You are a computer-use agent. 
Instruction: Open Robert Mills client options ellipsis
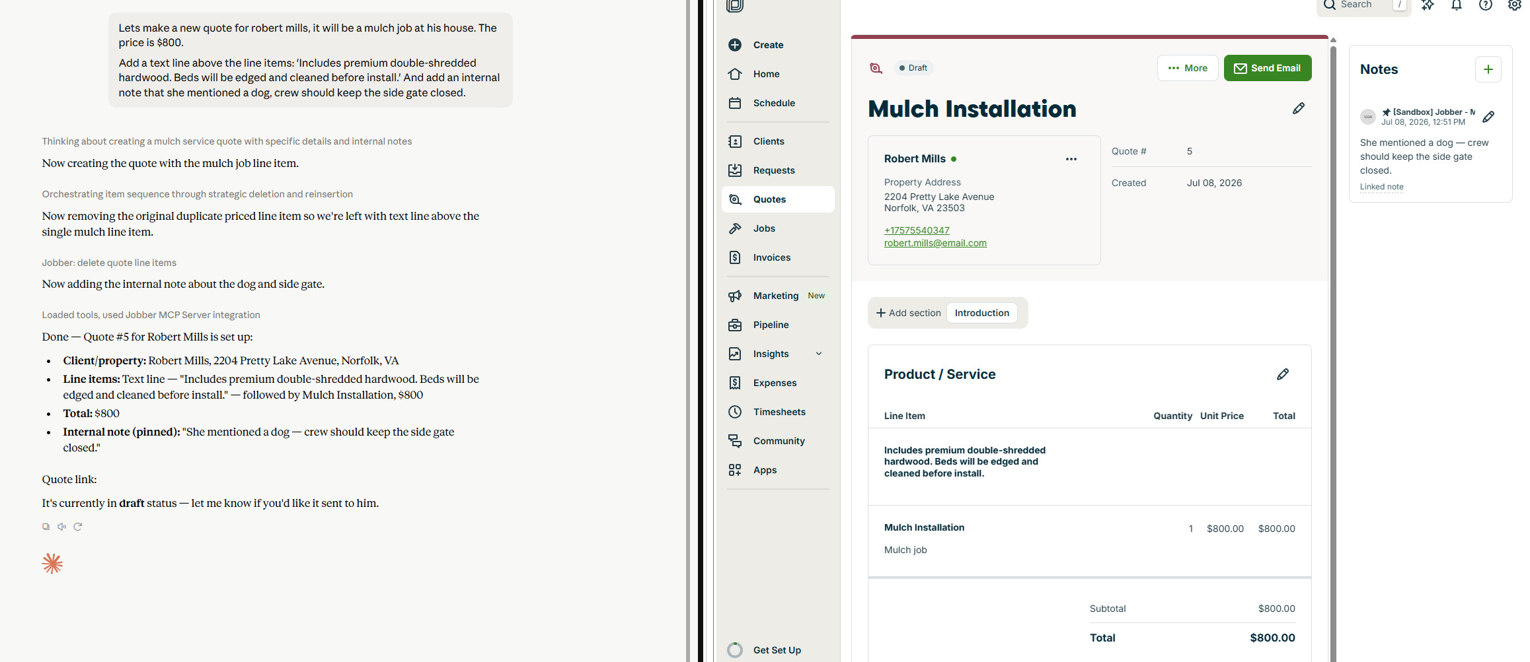tap(1071, 159)
